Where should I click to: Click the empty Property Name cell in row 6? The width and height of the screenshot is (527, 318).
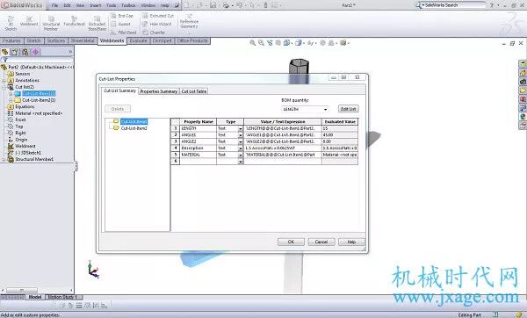[199, 162]
